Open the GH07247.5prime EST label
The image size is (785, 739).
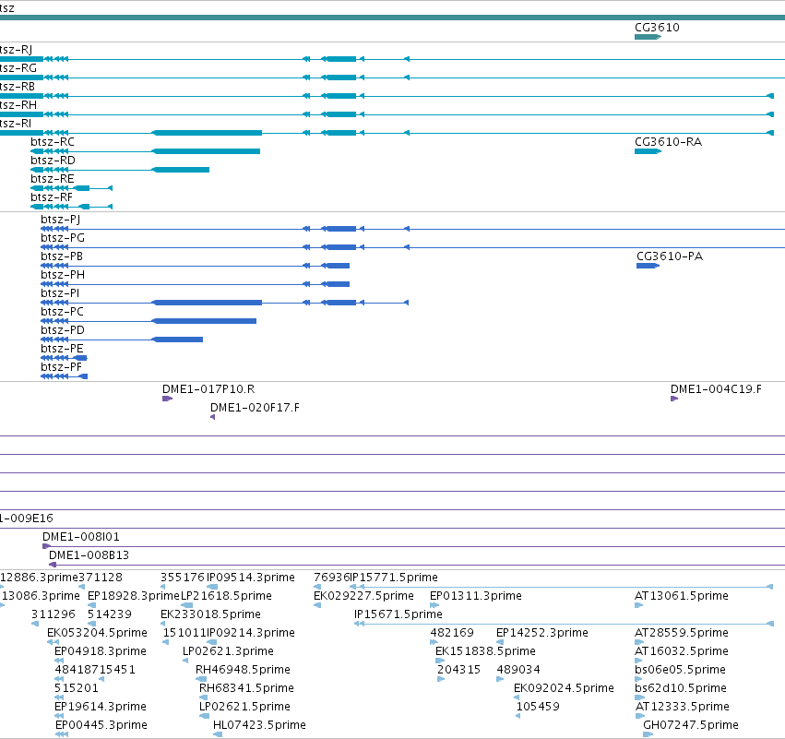coord(691,726)
